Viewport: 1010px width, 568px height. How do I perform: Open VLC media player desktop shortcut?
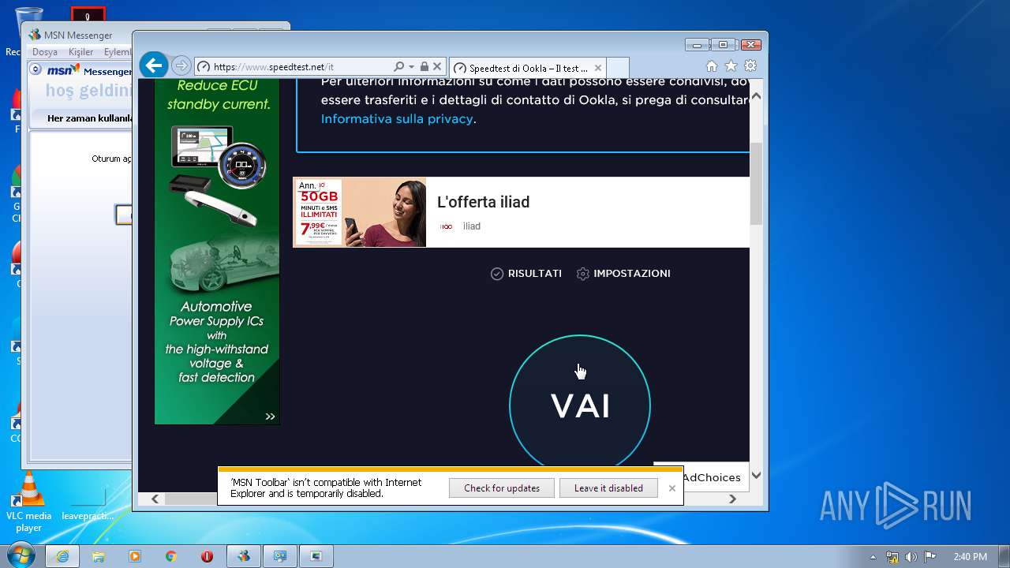click(29, 502)
